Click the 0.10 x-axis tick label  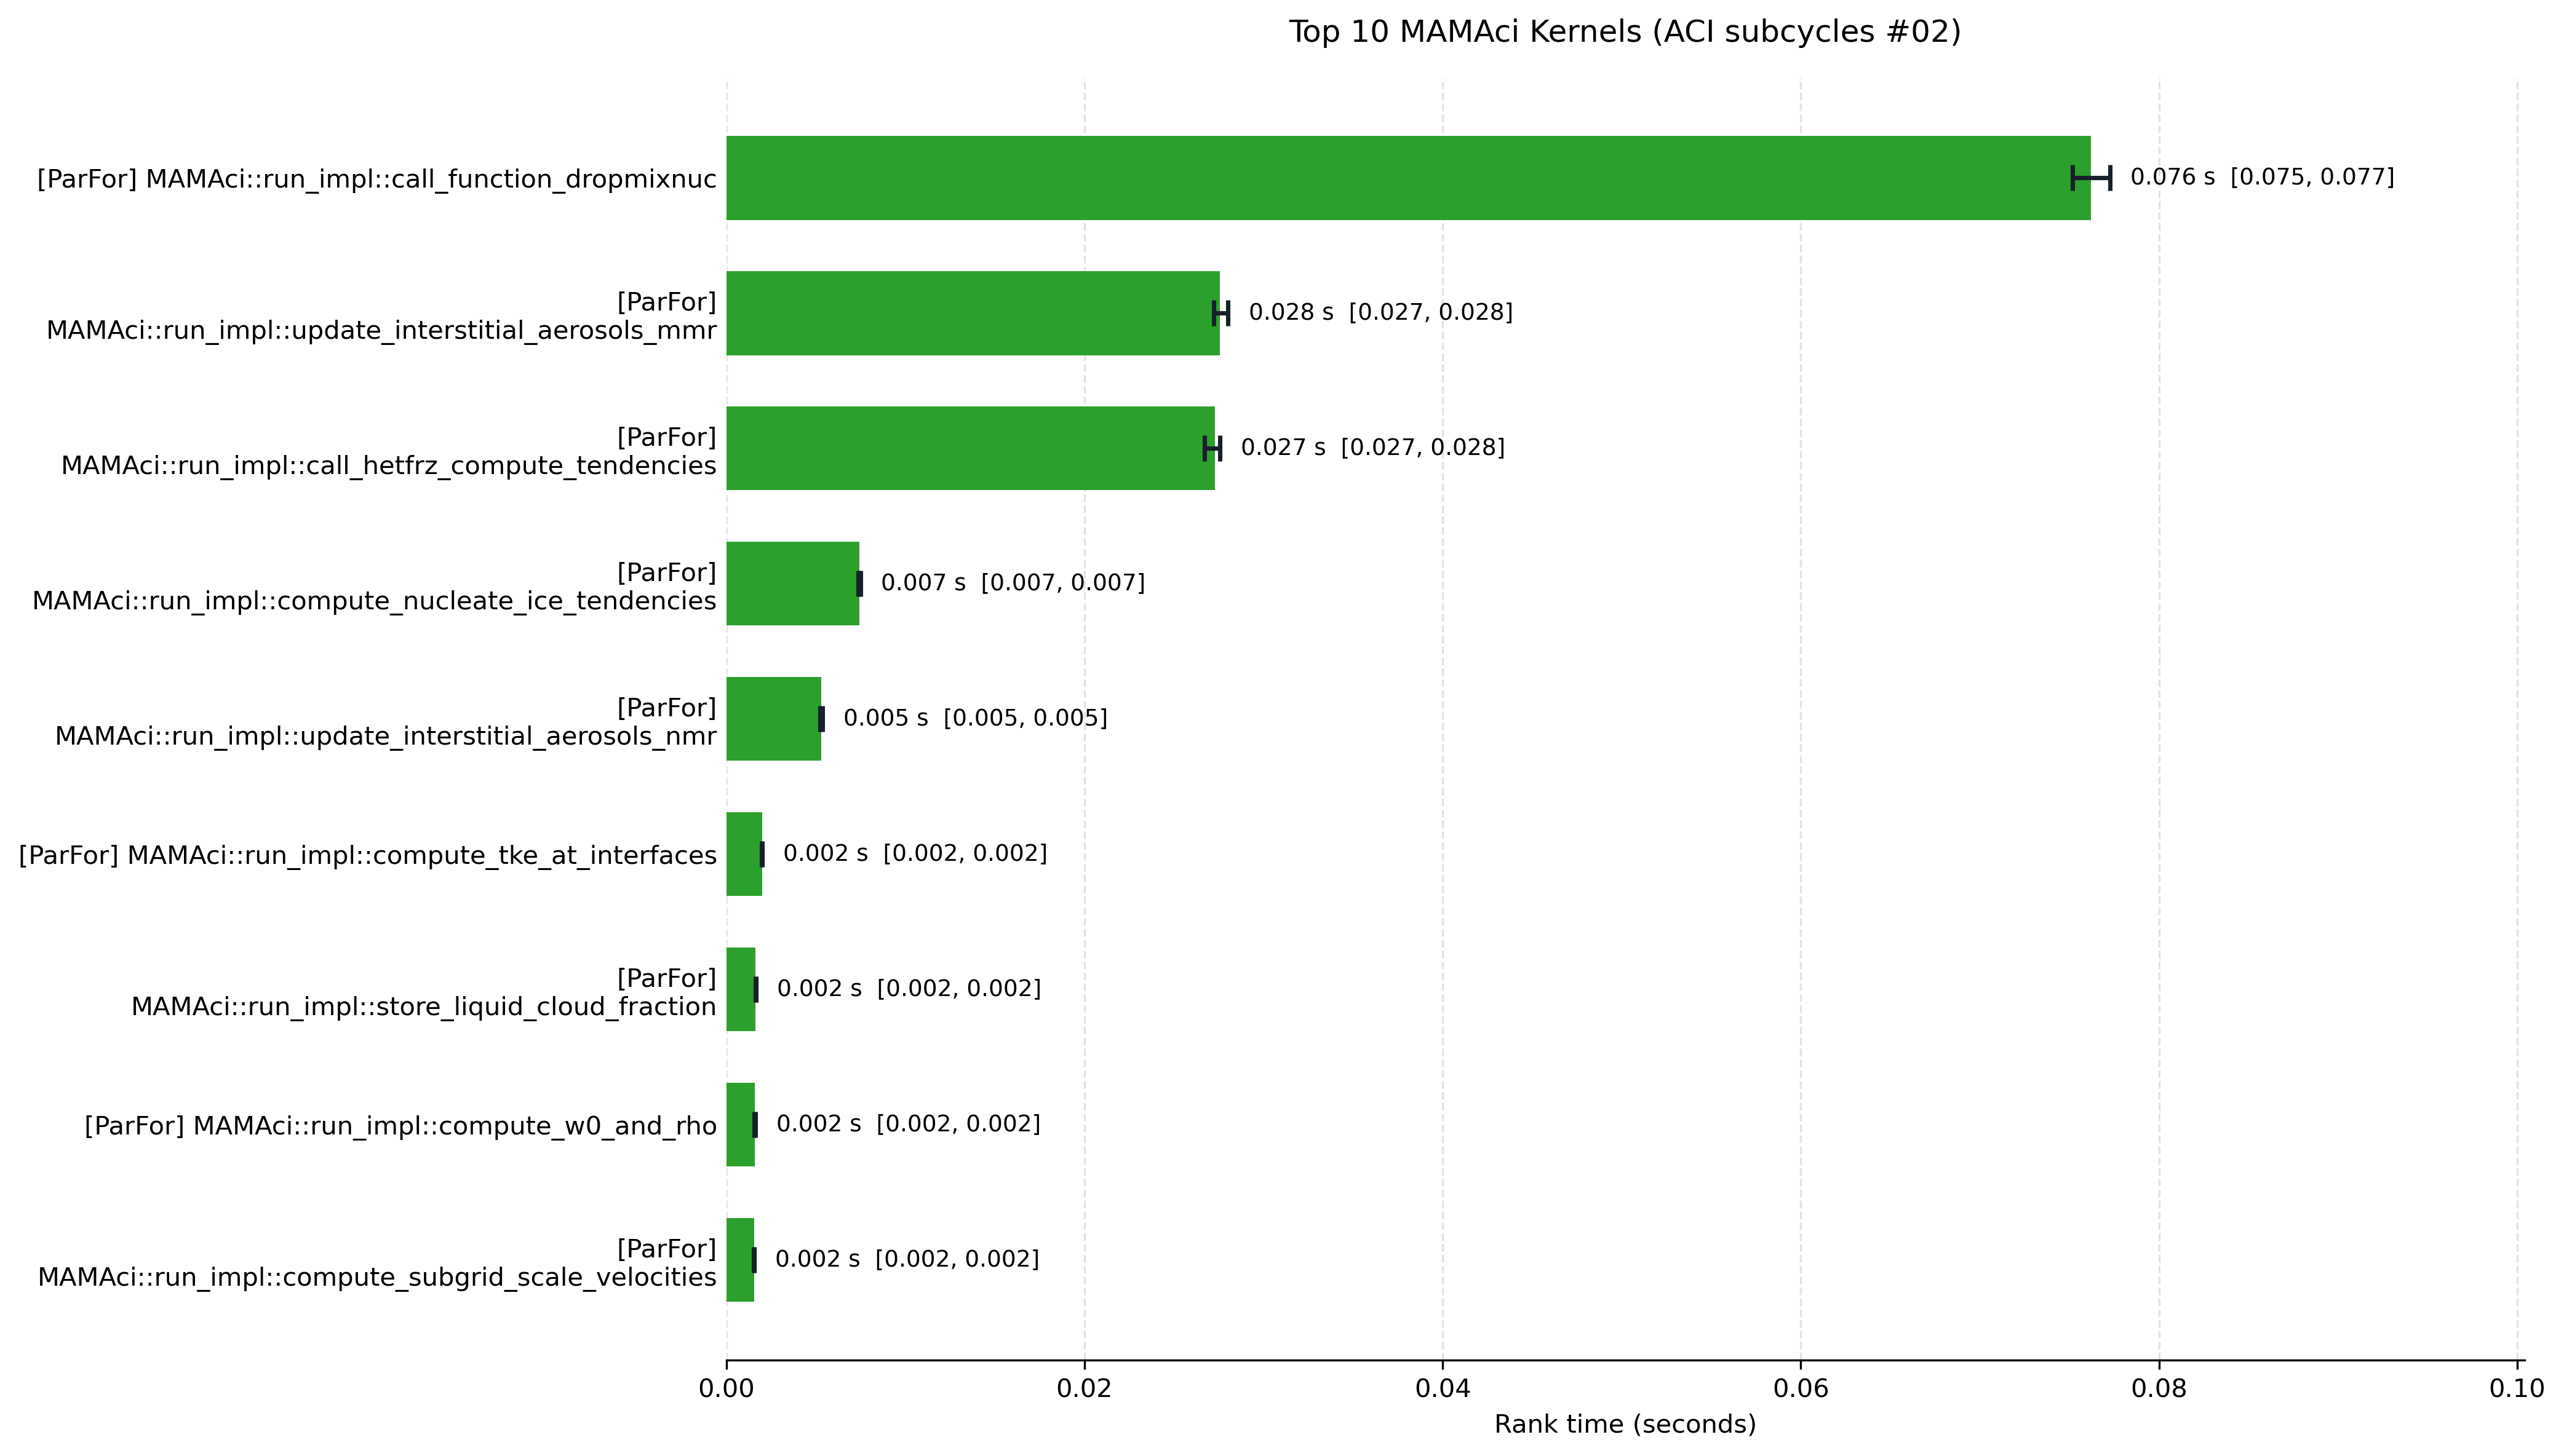point(2517,1388)
